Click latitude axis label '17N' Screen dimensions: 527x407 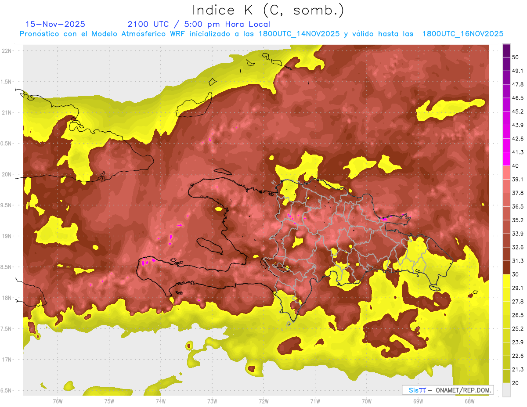coord(7,360)
